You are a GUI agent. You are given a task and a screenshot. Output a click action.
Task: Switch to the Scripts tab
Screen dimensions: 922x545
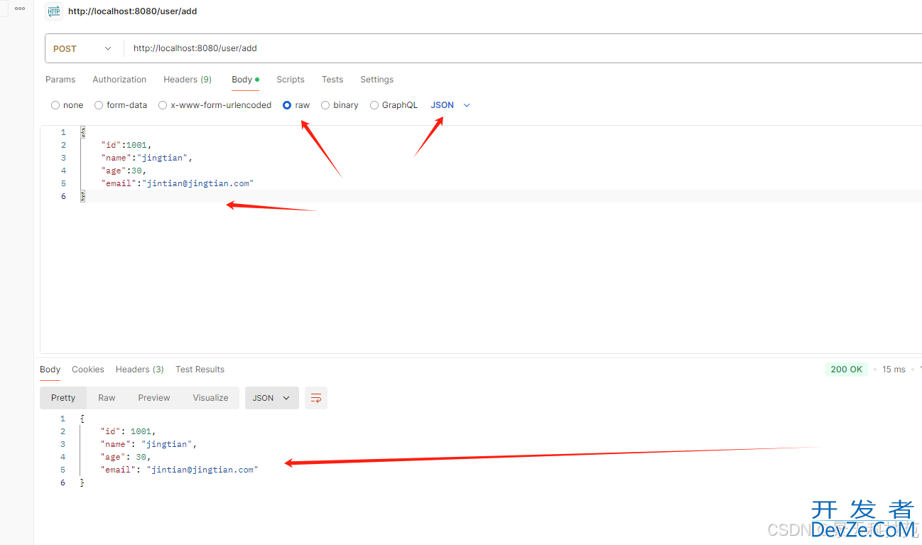(291, 80)
